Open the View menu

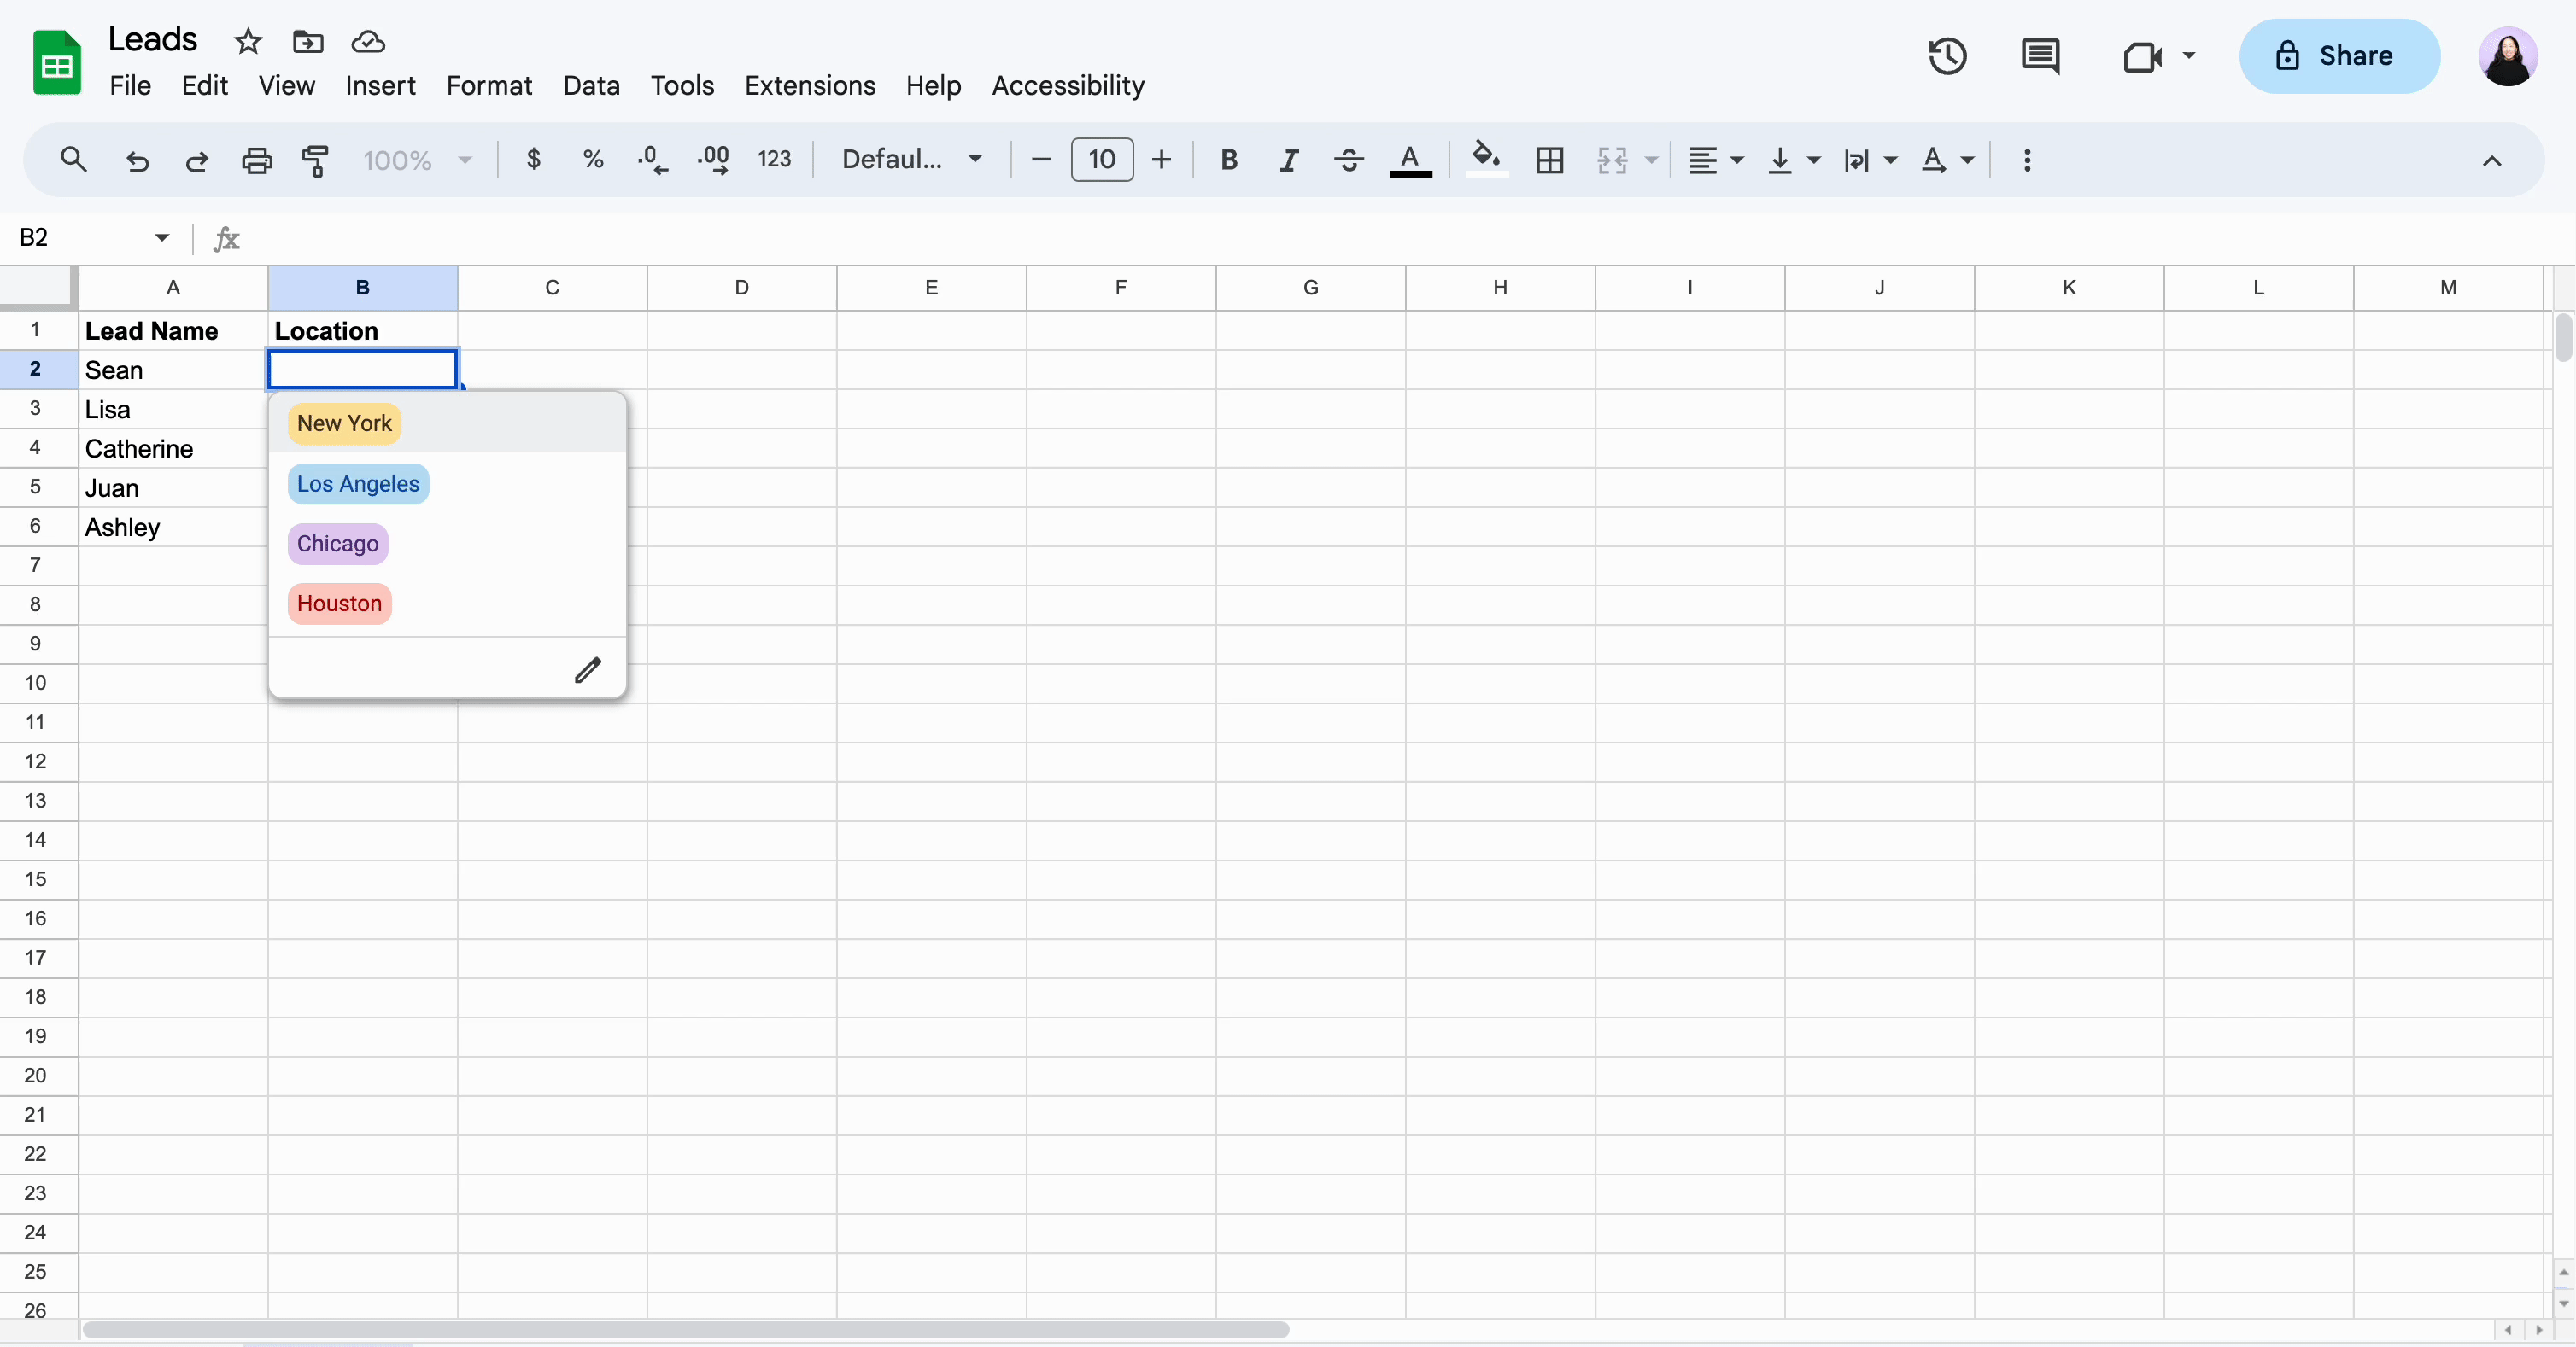[286, 86]
